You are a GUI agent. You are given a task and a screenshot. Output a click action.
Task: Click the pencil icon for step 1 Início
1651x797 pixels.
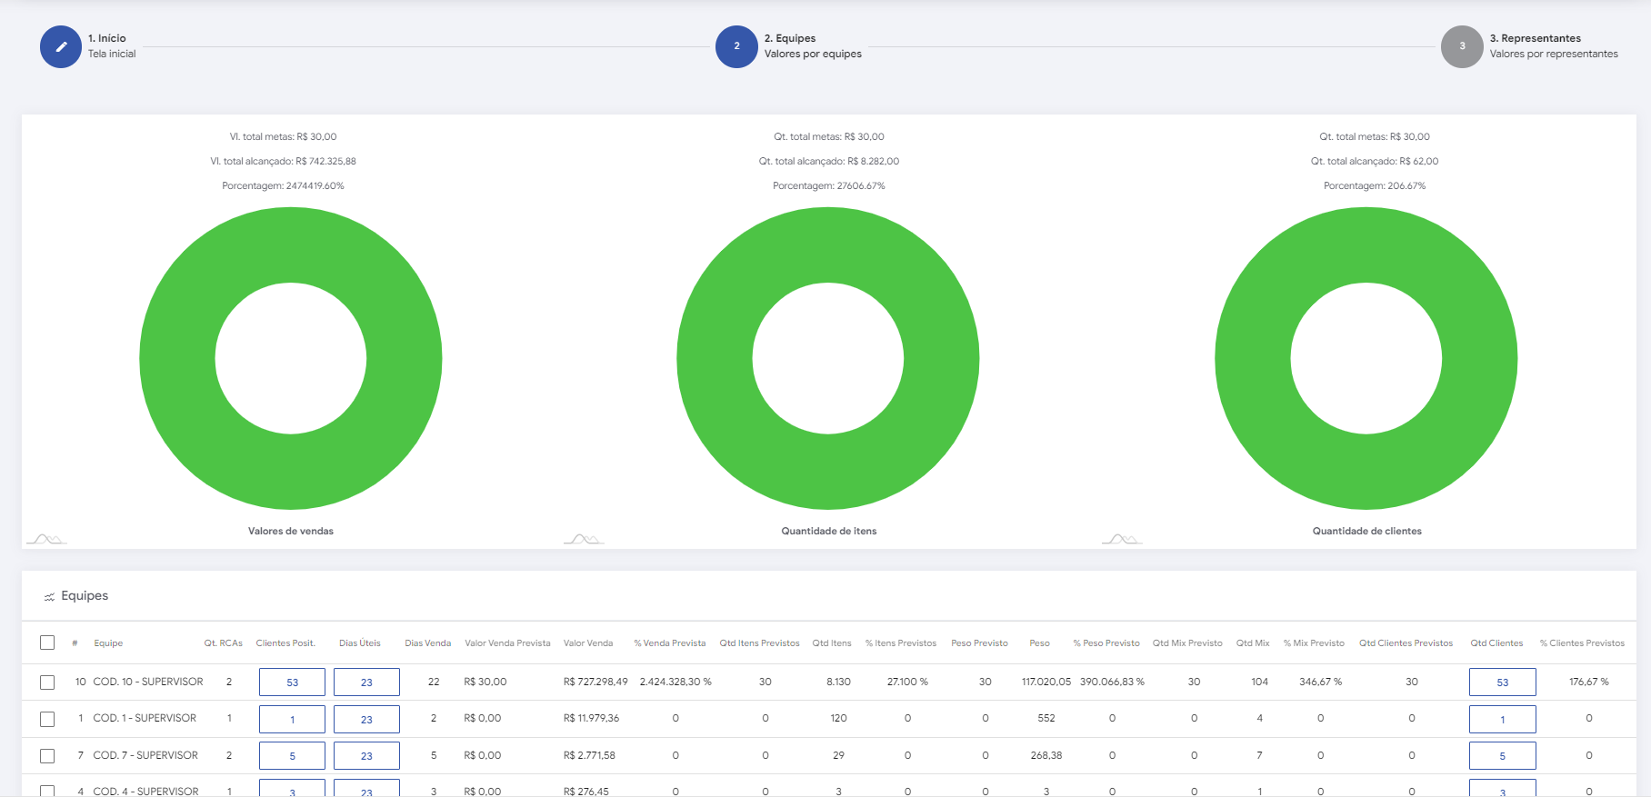[x=61, y=46]
